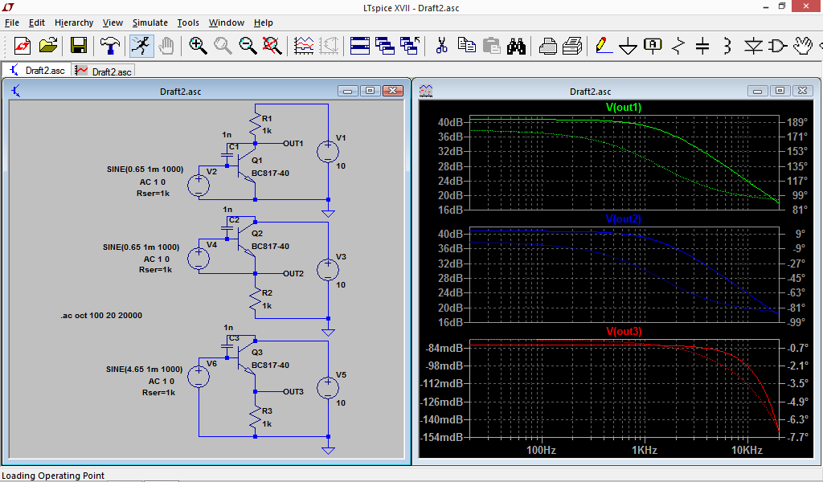Select the Zoom In magnifier
823x482 pixels.
point(198,46)
